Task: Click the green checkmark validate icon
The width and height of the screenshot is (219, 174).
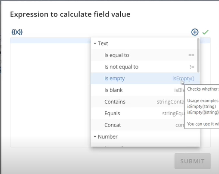Action: click(x=206, y=32)
